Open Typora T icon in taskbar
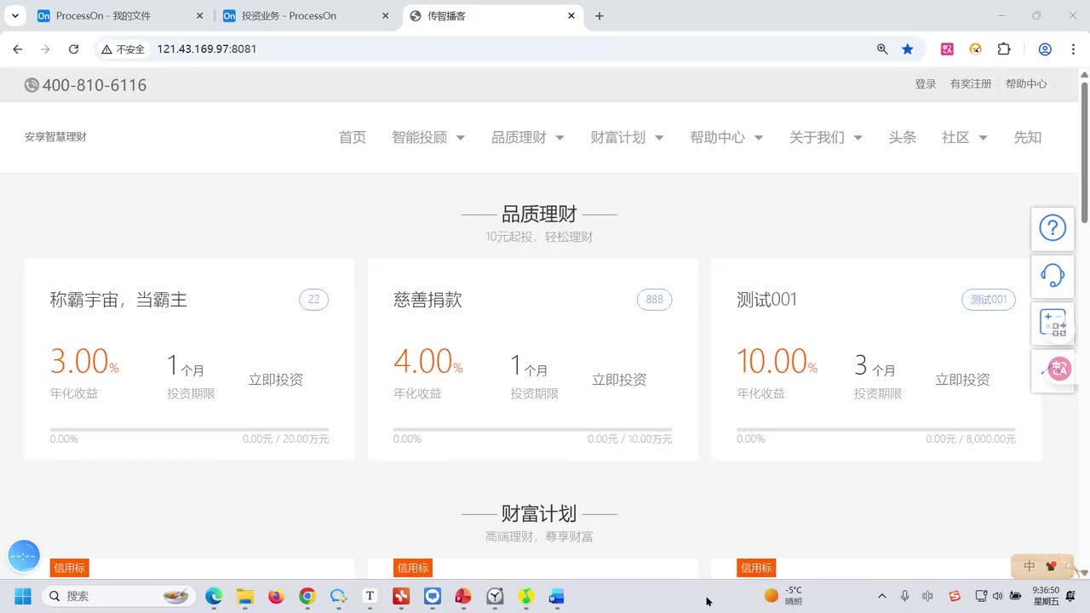The image size is (1090, 613). [x=370, y=596]
